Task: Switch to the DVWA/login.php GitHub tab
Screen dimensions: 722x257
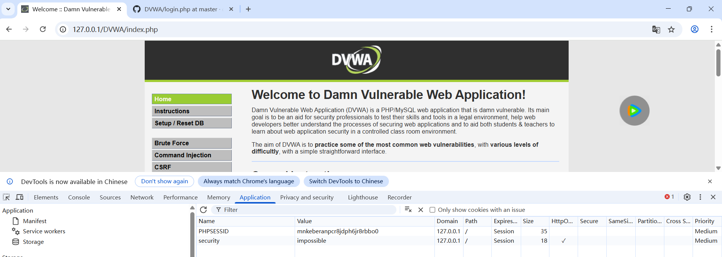Action: pos(181,9)
